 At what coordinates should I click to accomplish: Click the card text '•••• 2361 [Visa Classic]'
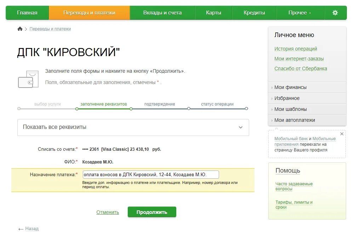coord(105,149)
